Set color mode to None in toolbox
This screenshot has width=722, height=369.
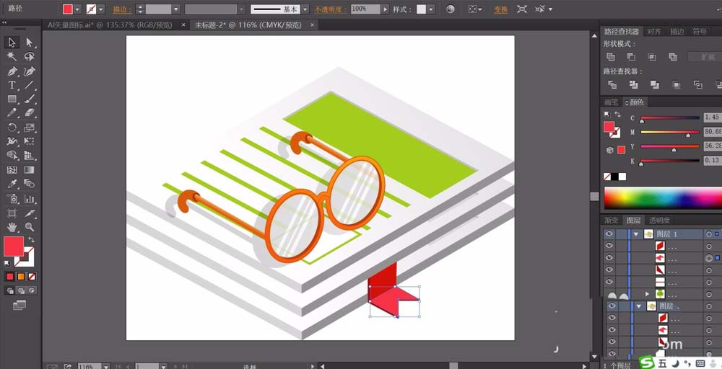coord(32,277)
